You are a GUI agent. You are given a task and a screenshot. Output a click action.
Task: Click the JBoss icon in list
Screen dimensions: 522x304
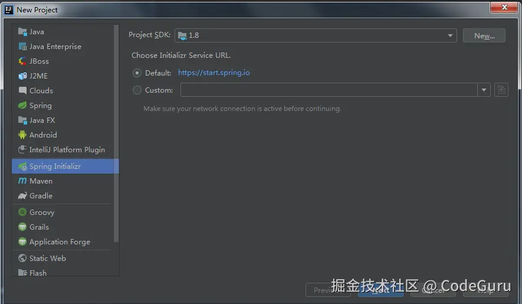point(22,61)
